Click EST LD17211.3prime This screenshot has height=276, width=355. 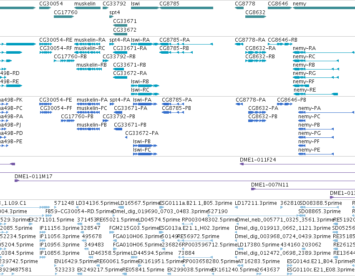coord(256,203)
